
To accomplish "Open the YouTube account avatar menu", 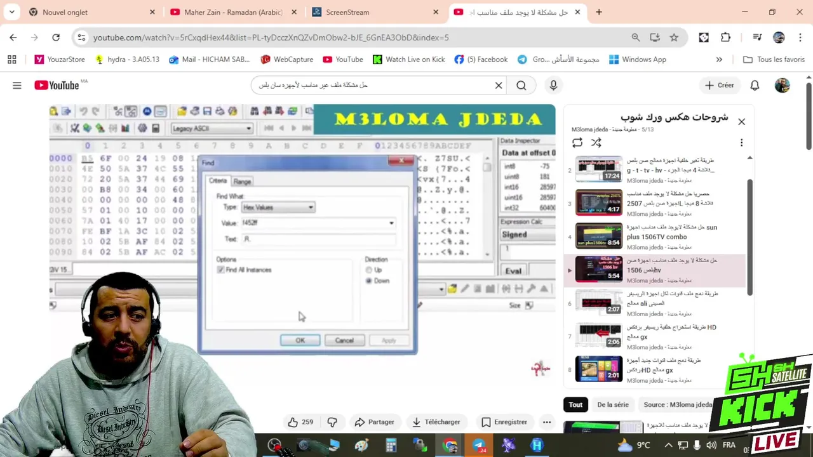I will click(x=783, y=85).
